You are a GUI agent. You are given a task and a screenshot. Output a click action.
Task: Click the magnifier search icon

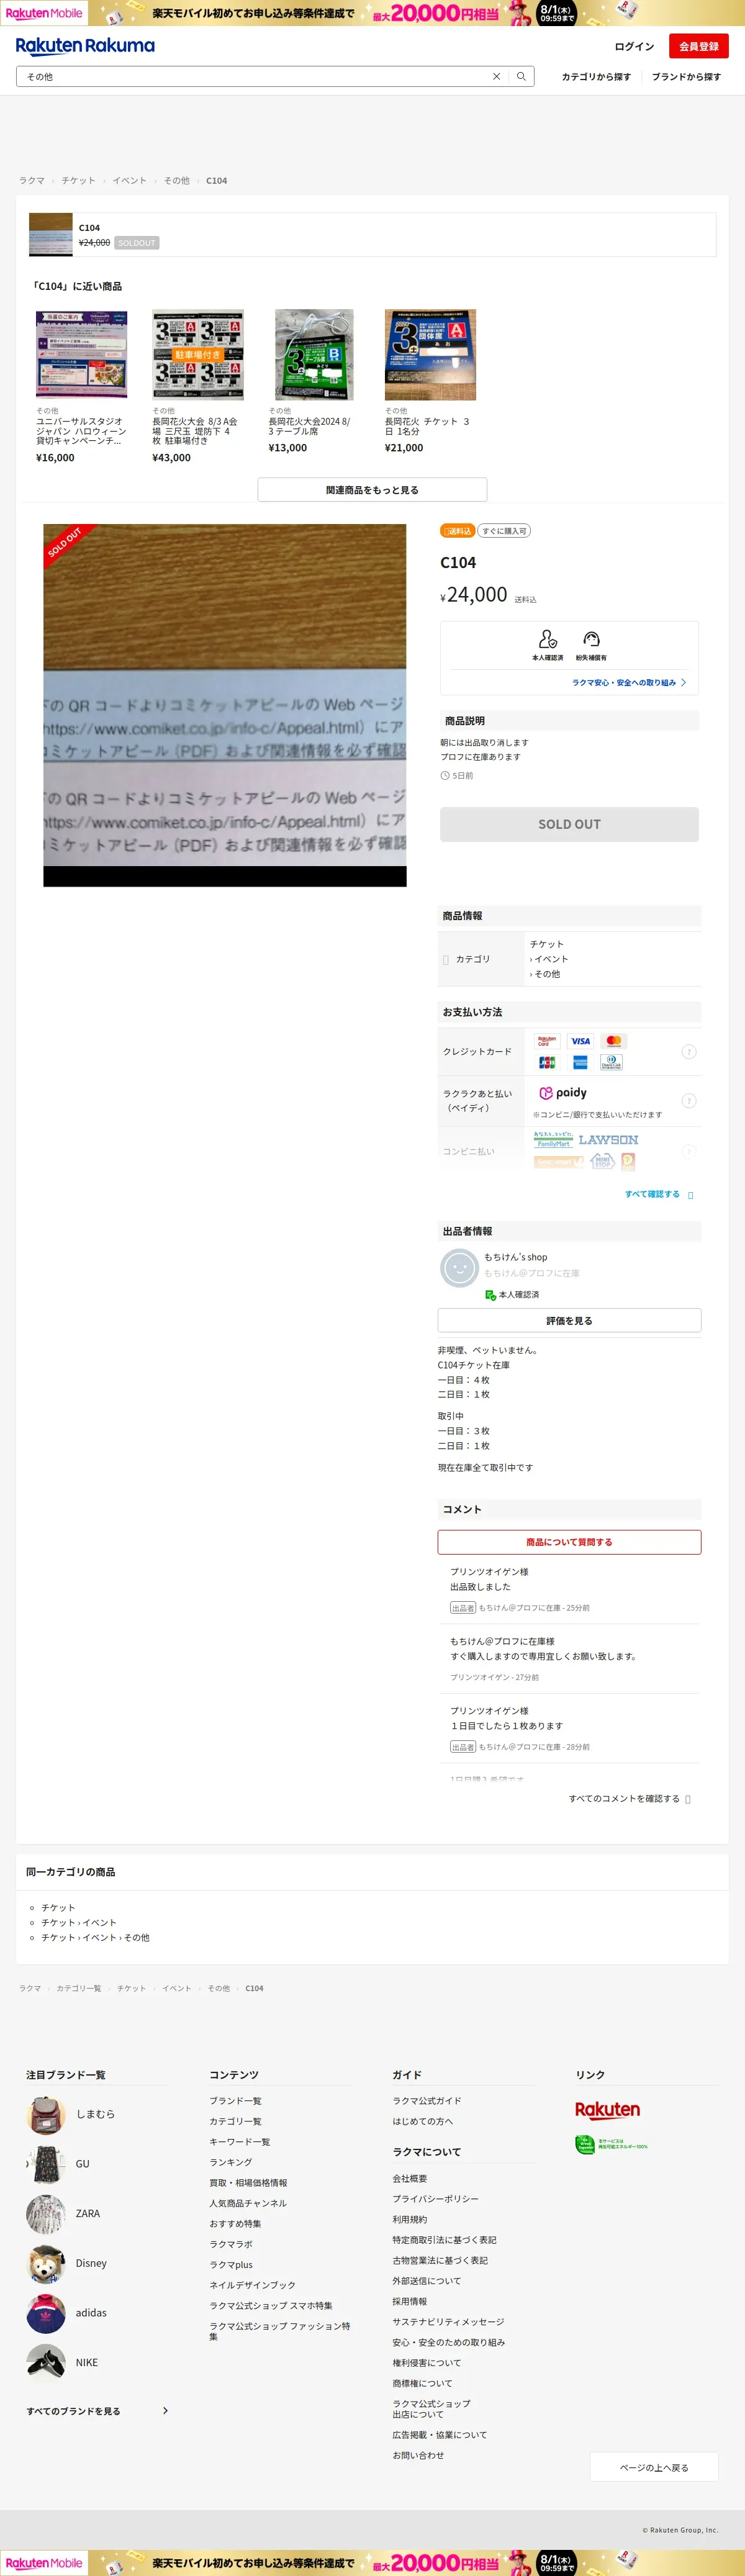(521, 77)
